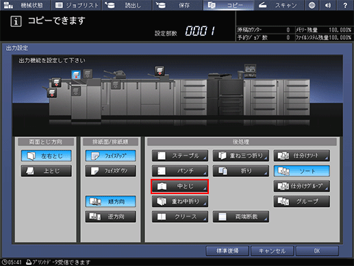Viewport: 354px width, 266px height.
Task: Select 左右とじ binding direction
Action: (47, 156)
